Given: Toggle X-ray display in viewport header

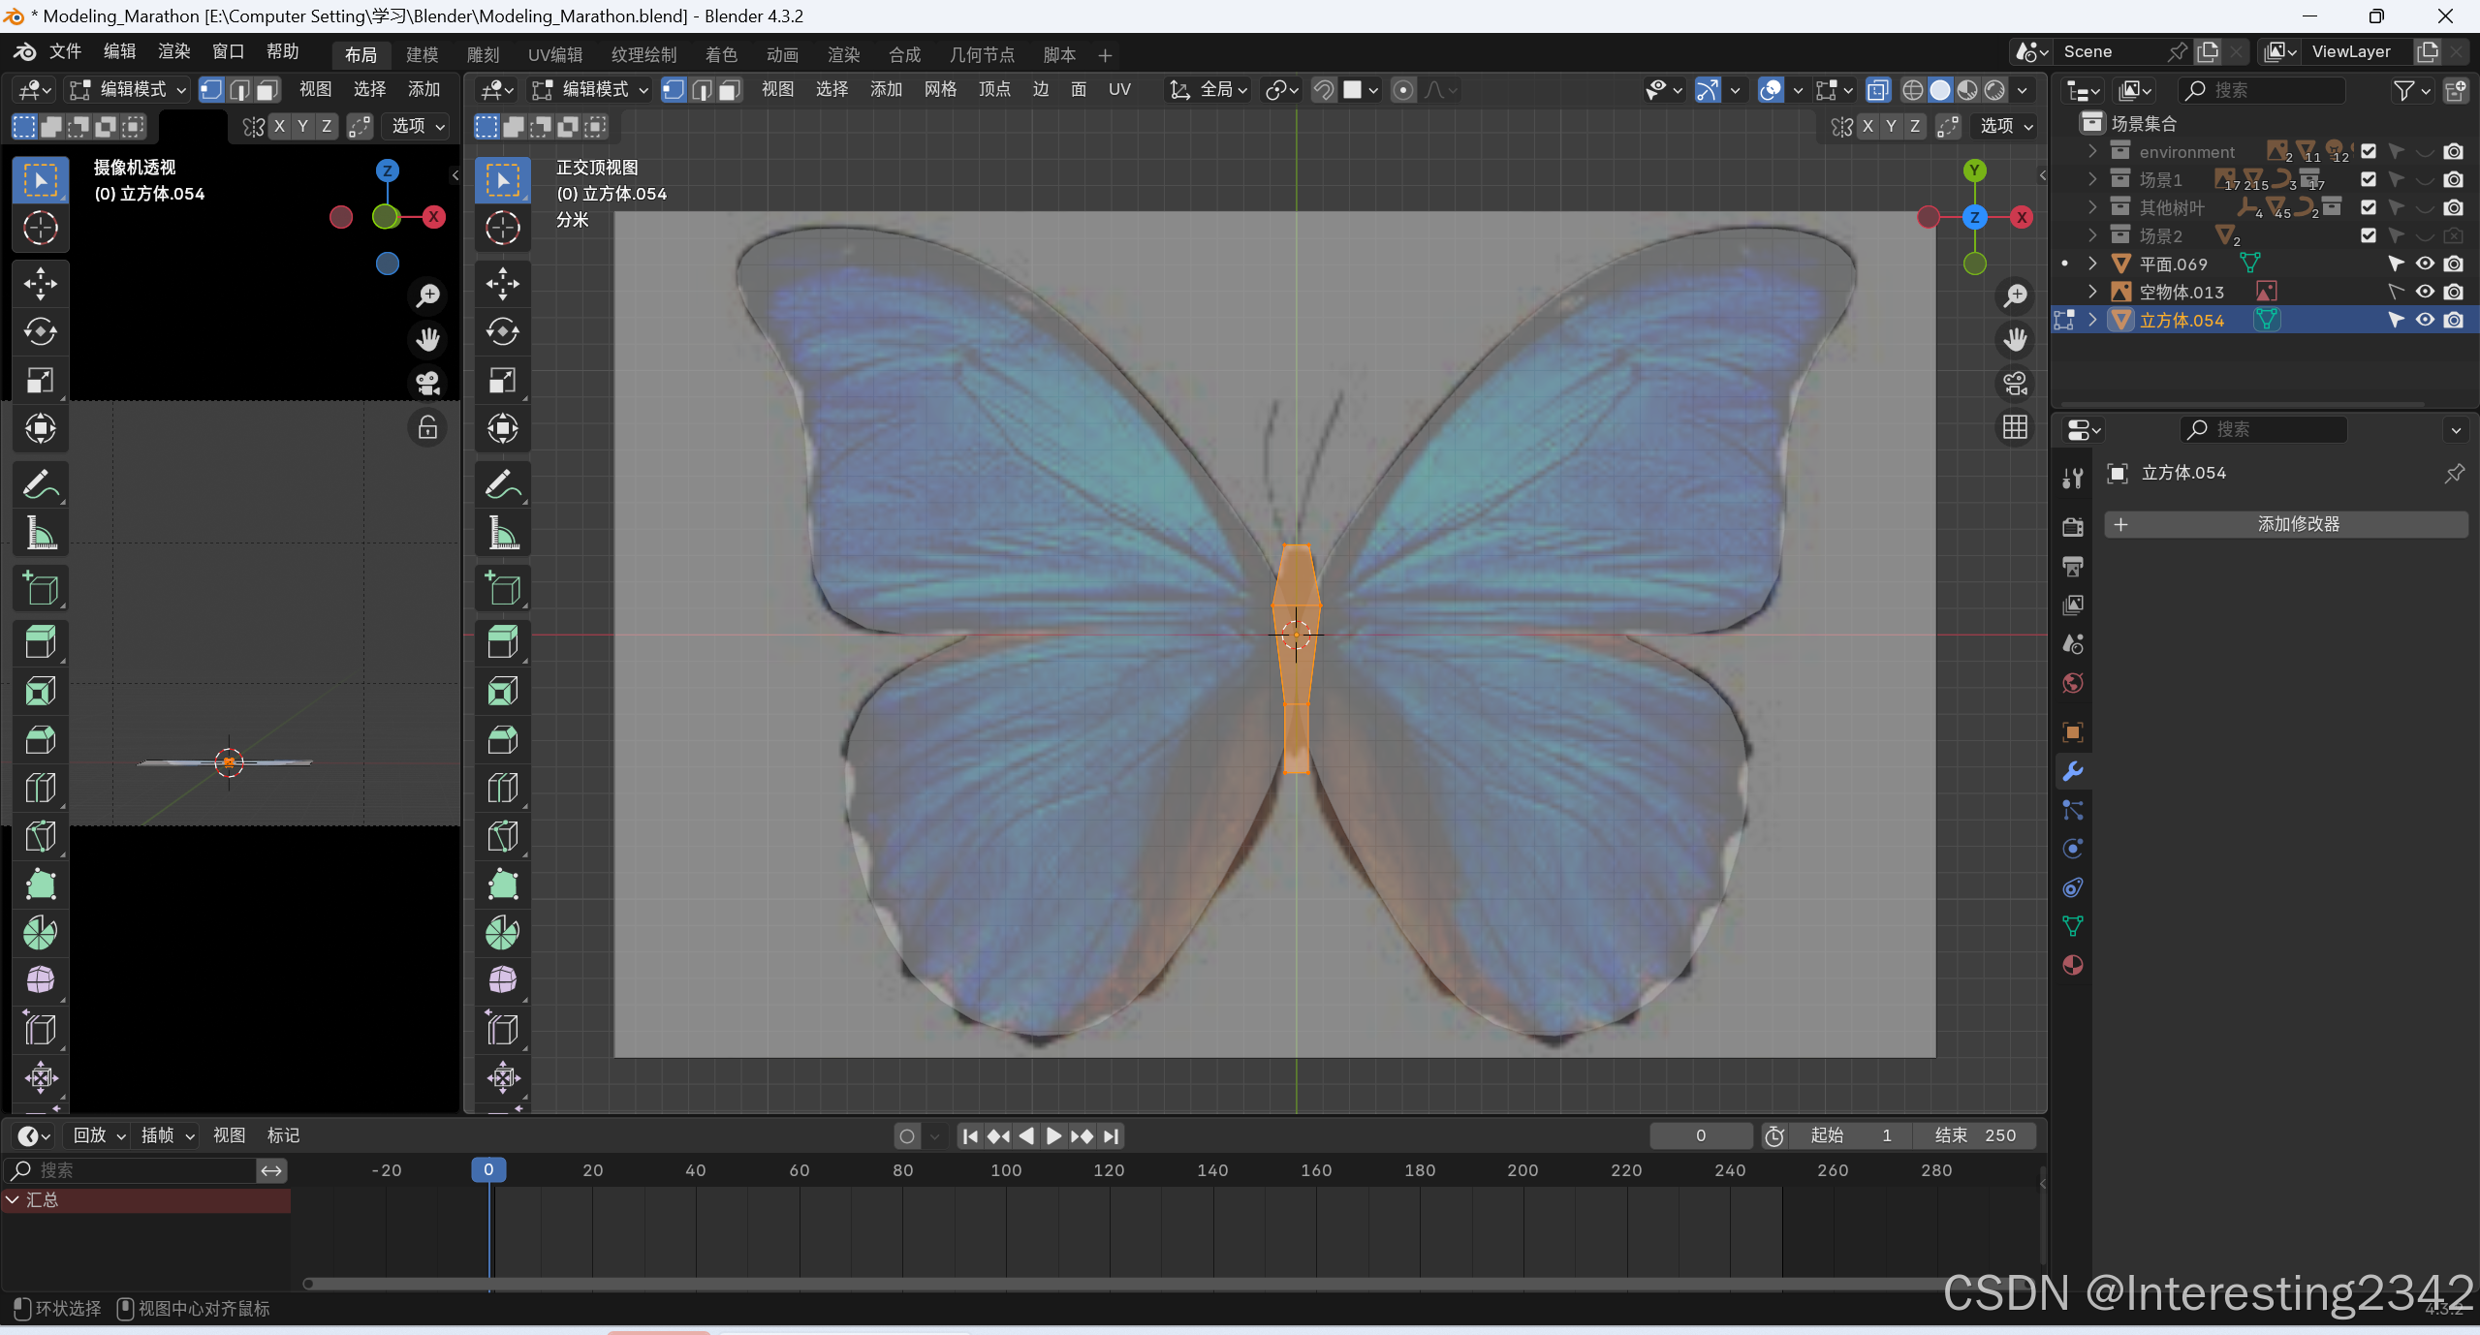Looking at the screenshot, I should click(x=1877, y=90).
